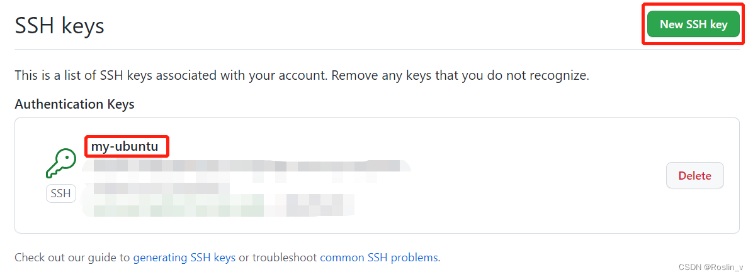This screenshot has height=277, width=753.
Task: Click the Authentication Keys section heading
Action: (x=74, y=104)
